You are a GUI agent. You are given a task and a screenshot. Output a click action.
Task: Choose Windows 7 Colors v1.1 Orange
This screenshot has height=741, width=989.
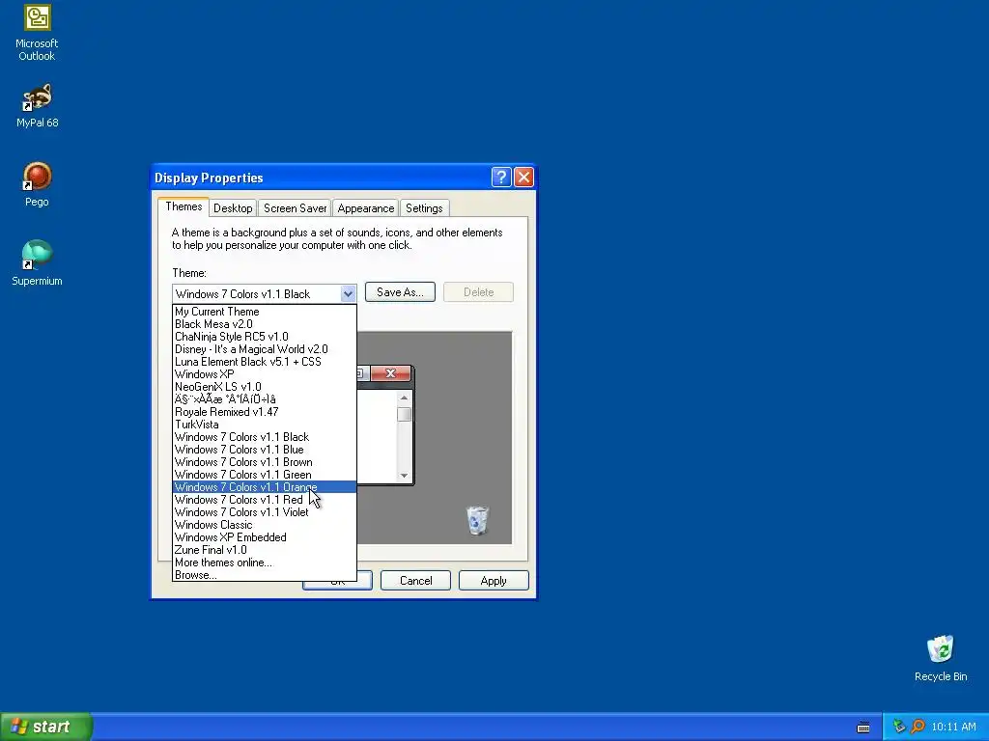[x=265, y=487]
